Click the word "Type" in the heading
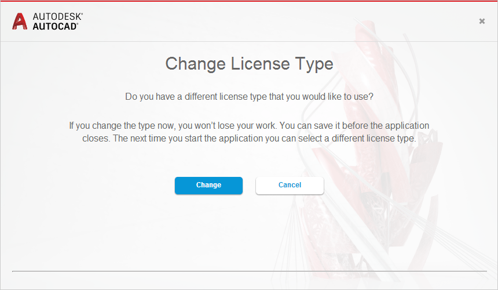The width and height of the screenshot is (498, 290). [314, 64]
